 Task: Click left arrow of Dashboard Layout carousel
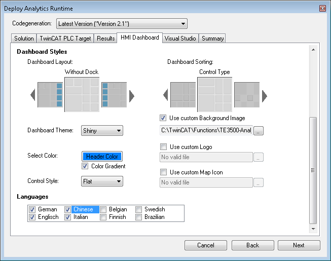pyautogui.click(x=33, y=95)
